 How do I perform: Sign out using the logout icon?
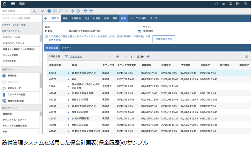pyautogui.click(x=238, y=3)
